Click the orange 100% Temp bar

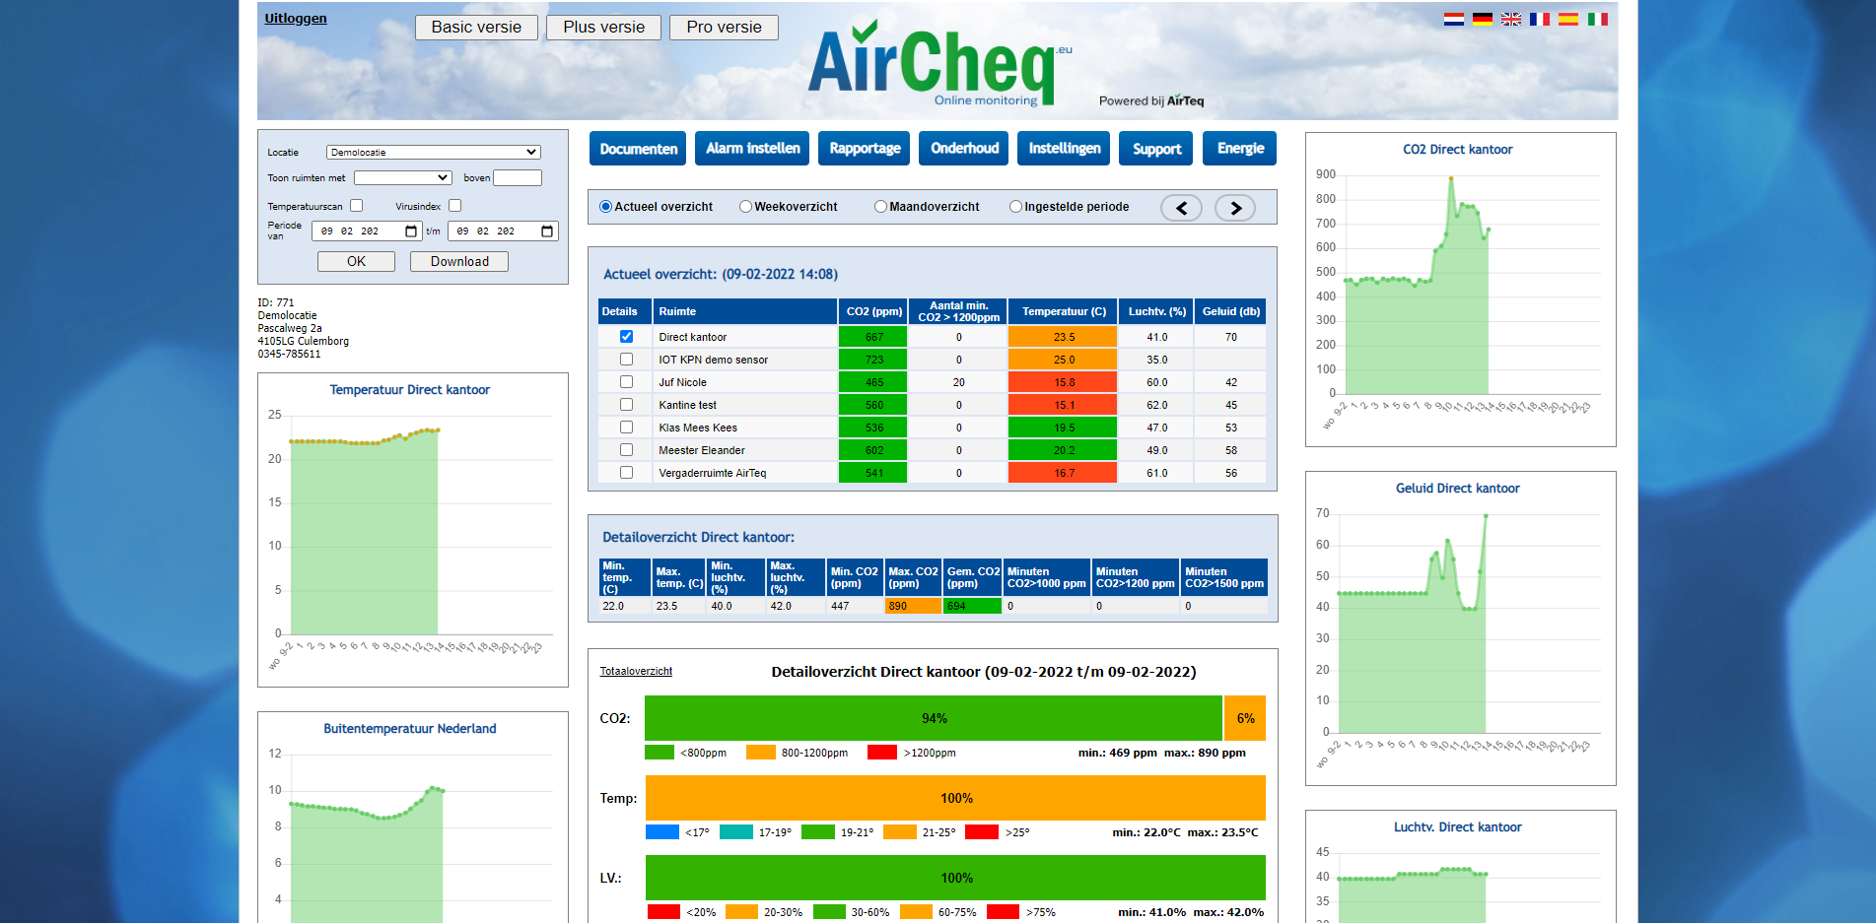tap(955, 798)
